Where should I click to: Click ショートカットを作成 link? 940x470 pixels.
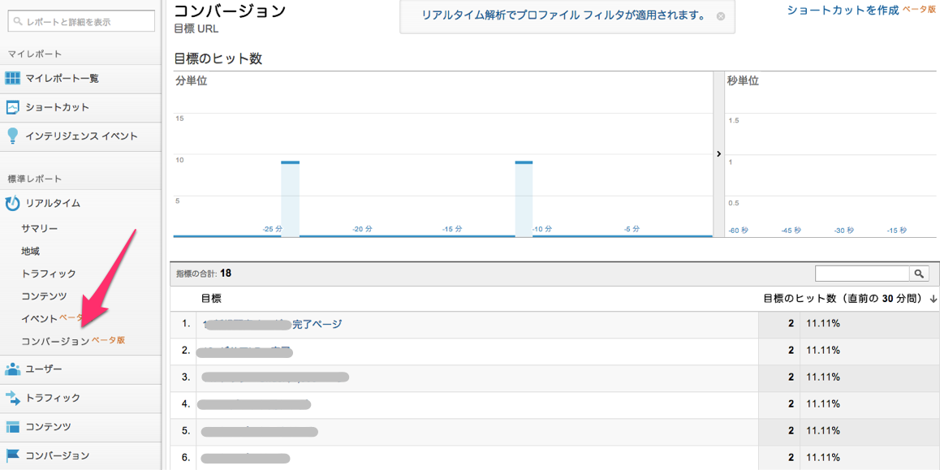click(843, 11)
